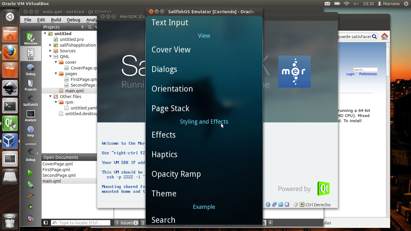
Task: Tap Orientation in emulator list
Action: coord(172,89)
